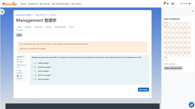Open the notifications bell icon

pos(165,3)
